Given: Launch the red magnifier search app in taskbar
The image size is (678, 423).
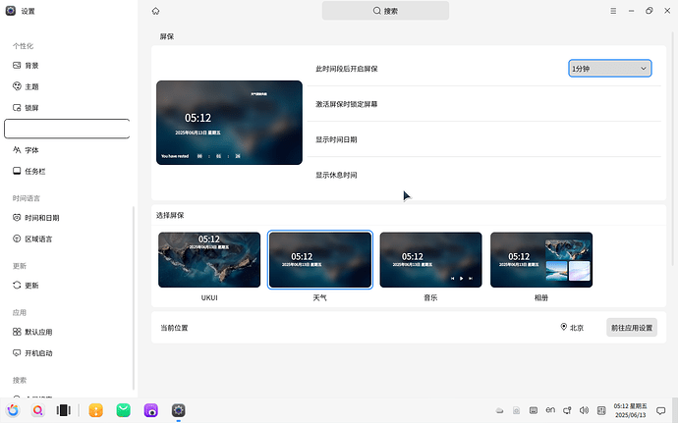Looking at the screenshot, I should (38, 410).
